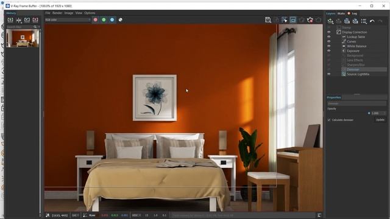Select Exposure layer
Image resolution: width=390 pixels, height=219 pixels.
pyautogui.click(x=353, y=51)
